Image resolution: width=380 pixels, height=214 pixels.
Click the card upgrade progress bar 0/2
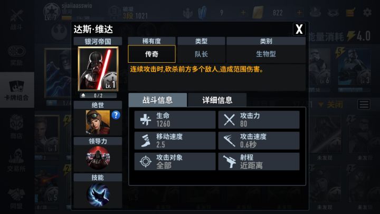[98, 95]
